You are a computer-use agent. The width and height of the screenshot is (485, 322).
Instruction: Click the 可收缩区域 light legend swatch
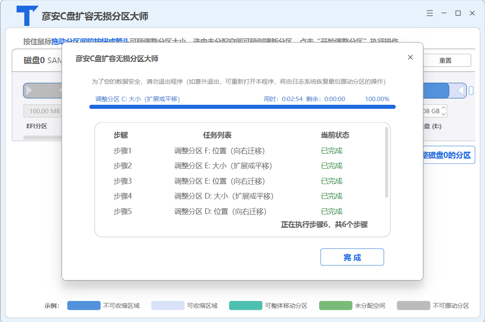pyautogui.click(x=167, y=305)
